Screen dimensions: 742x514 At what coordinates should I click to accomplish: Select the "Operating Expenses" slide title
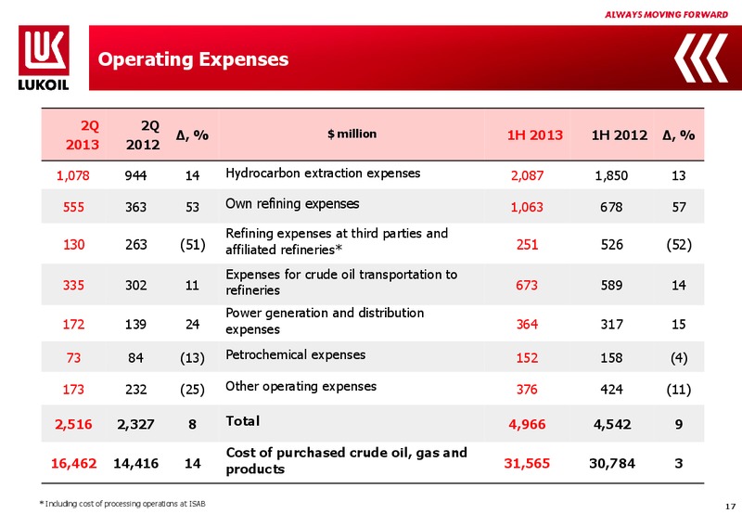pos(193,59)
